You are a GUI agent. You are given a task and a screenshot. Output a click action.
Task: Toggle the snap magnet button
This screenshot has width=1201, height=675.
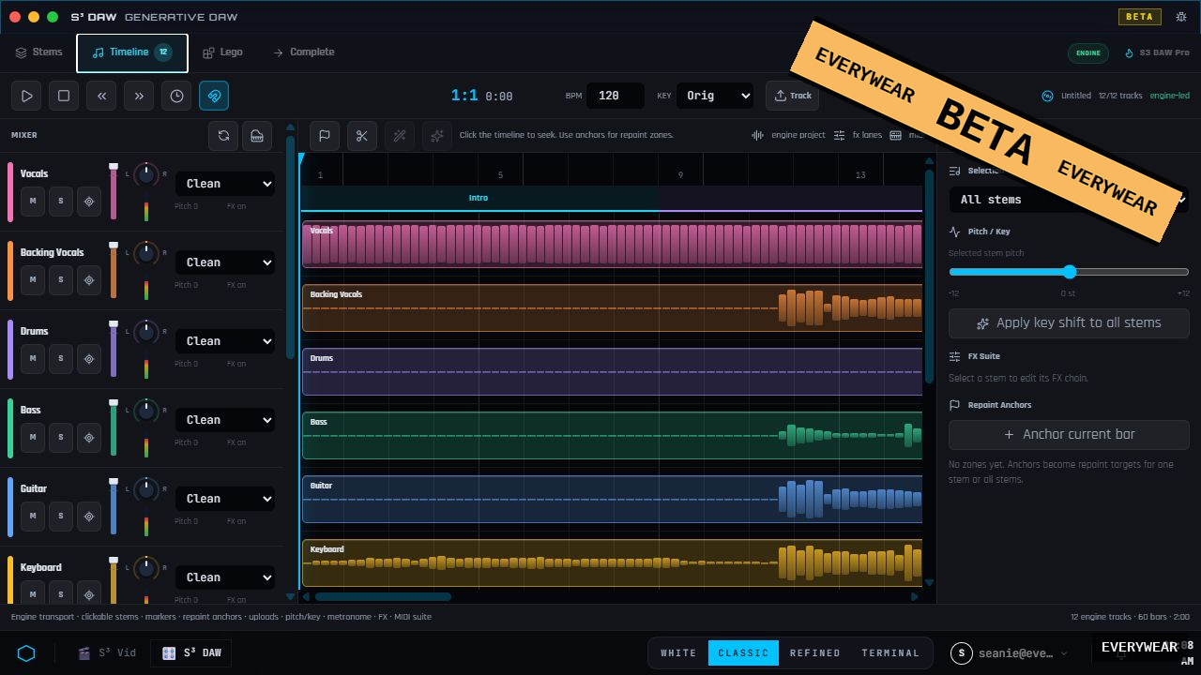214,96
